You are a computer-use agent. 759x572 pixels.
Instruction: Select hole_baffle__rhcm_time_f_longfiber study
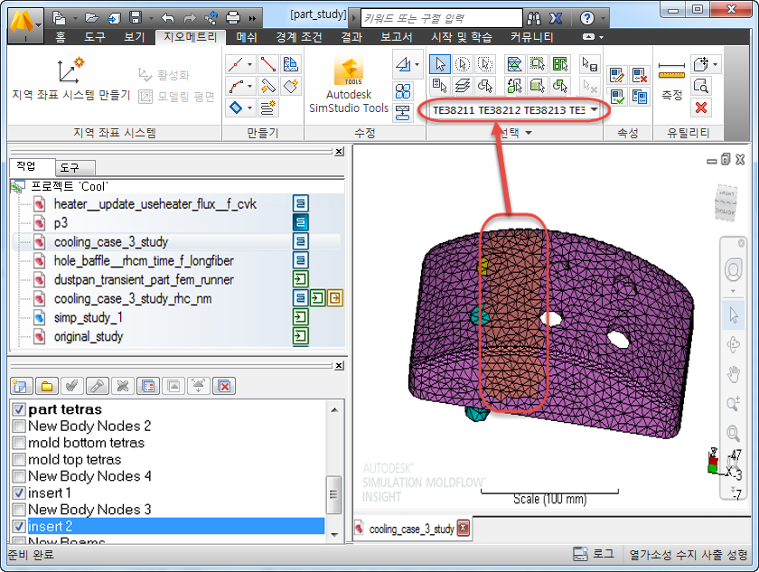144,261
